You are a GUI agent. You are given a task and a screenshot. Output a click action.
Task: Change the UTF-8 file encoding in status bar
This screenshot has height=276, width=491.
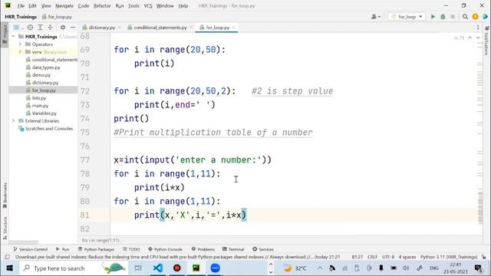pos(388,257)
